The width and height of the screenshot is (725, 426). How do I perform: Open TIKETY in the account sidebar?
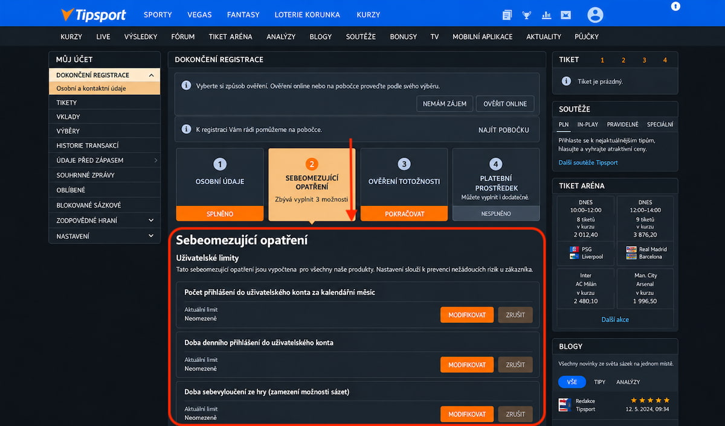pos(105,103)
